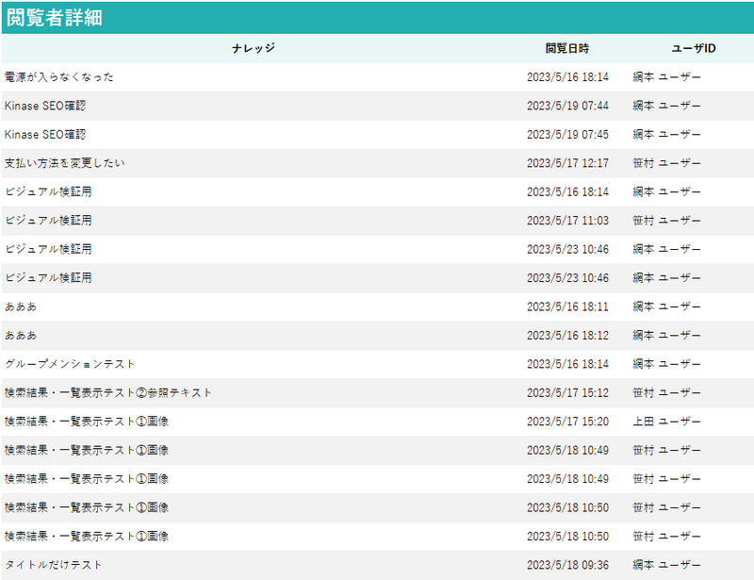This screenshot has height=580, width=754.
Task: Select Kinase SEO確認 row viewed at 07:44
Action: pos(45,106)
